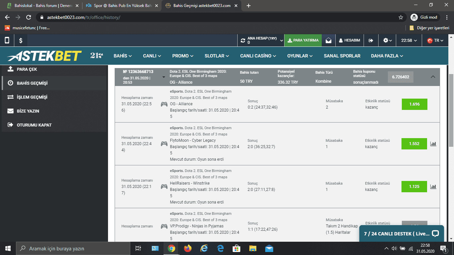Open Microsoft Store from taskbar
Image resolution: width=454 pixels, height=255 pixels.
[x=237, y=248]
